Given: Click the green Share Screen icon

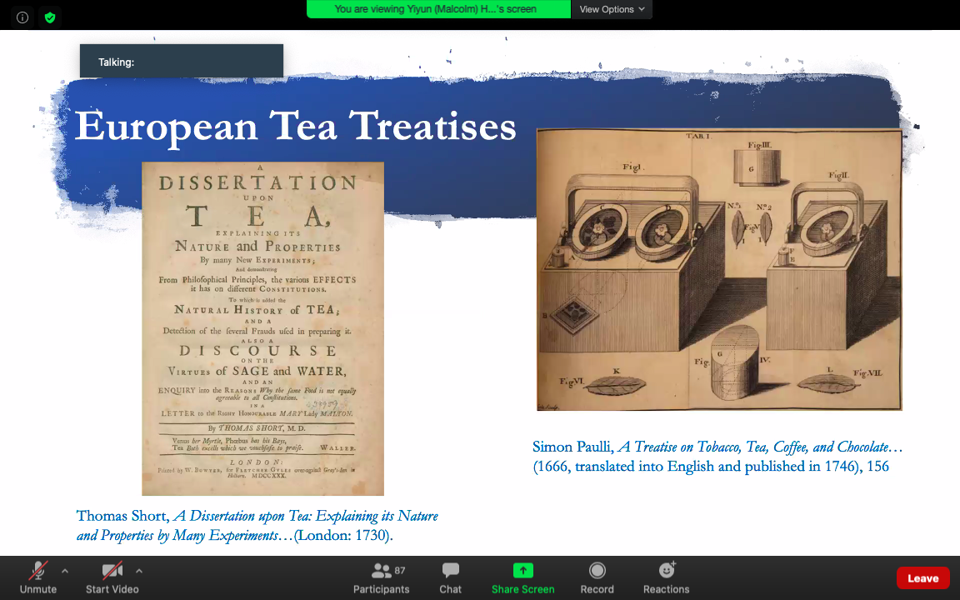Looking at the screenshot, I should (522, 571).
